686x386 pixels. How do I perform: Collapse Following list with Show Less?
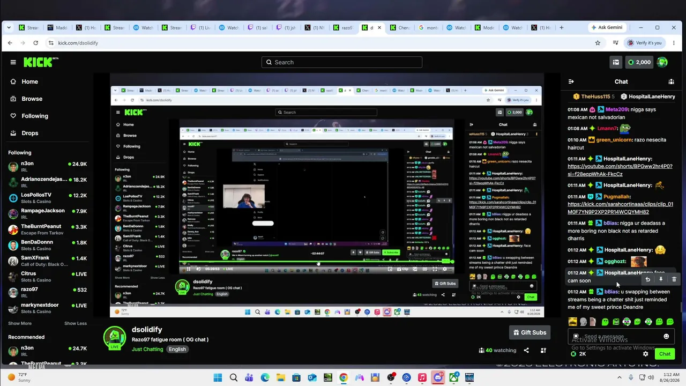(76, 323)
